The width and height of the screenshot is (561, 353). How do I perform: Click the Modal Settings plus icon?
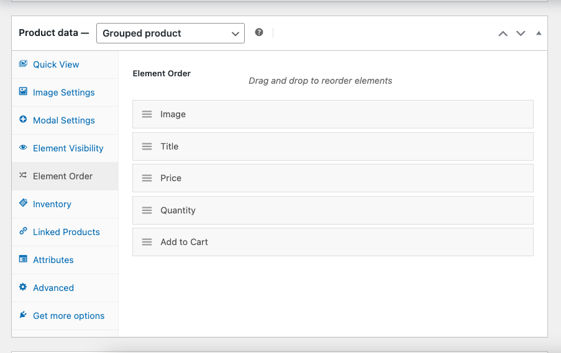coord(23,120)
